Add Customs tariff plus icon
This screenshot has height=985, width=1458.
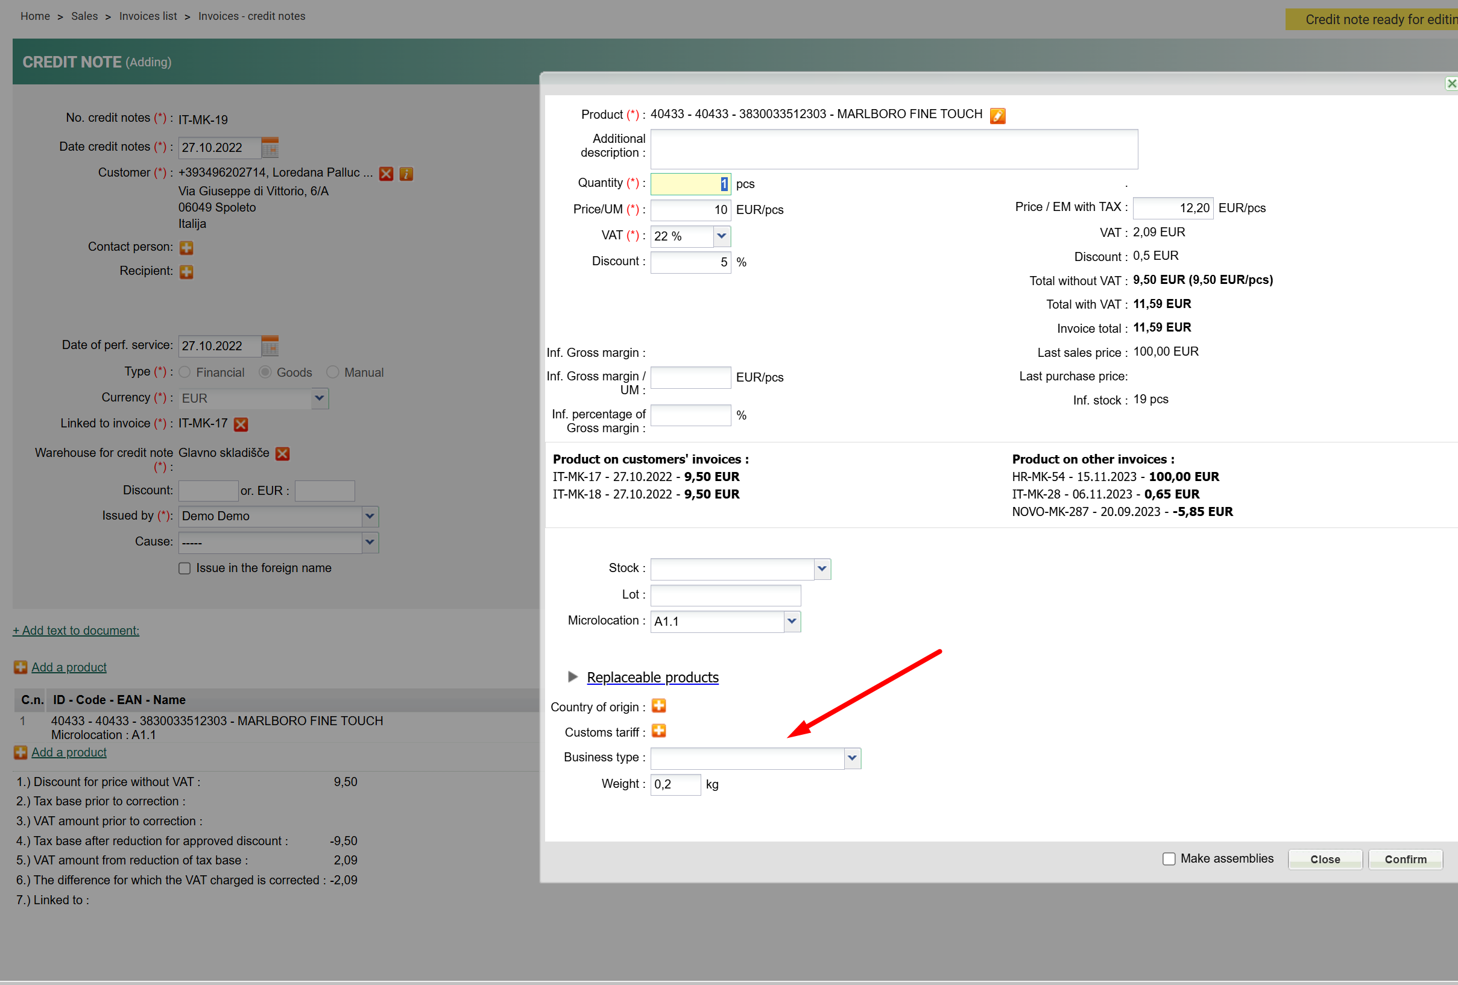point(658,731)
